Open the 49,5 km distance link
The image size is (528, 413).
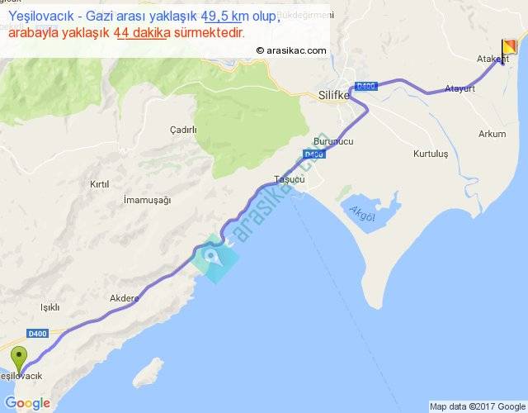point(222,16)
